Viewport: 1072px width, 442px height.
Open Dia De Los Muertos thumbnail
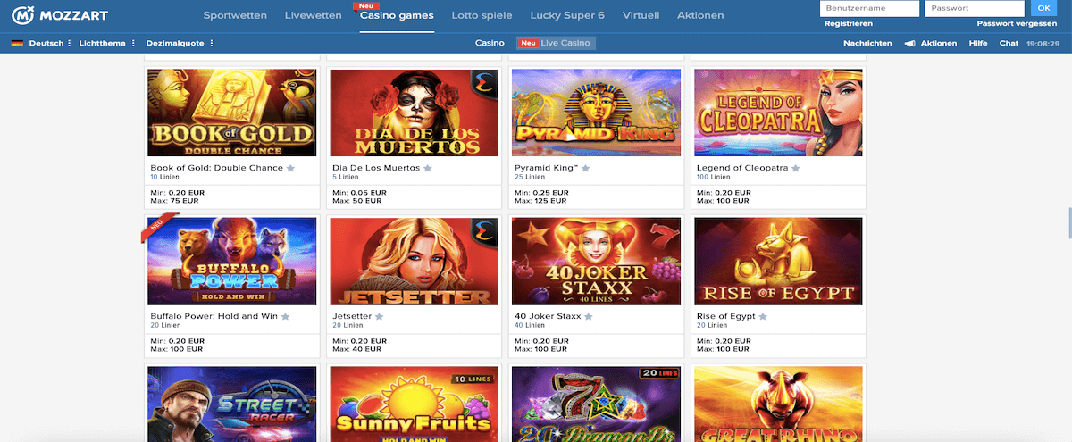tap(415, 113)
